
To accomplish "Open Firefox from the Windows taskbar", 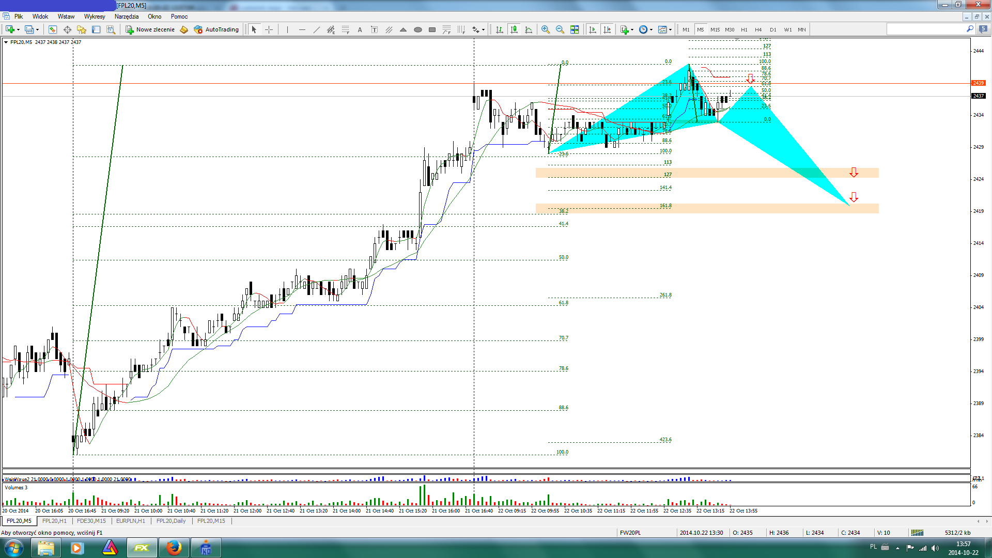I will tap(174, 548).
